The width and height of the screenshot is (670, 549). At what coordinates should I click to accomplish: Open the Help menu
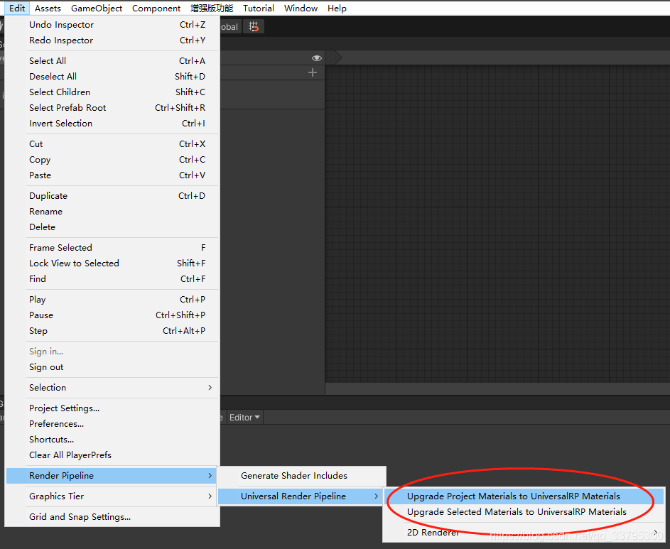pyautogui.click(x=337, y=8)
